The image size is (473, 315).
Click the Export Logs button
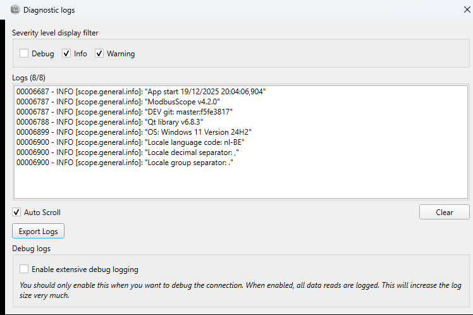(x=38, y=231)
